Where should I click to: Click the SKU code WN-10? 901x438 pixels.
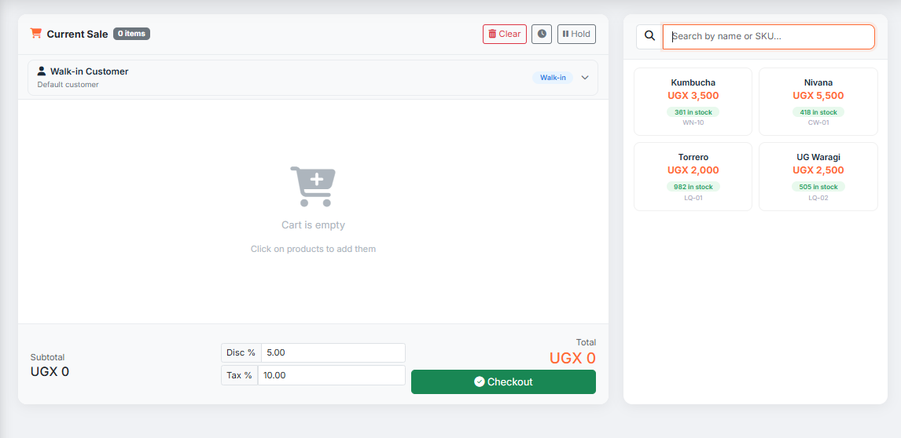(x=693, y=122)
